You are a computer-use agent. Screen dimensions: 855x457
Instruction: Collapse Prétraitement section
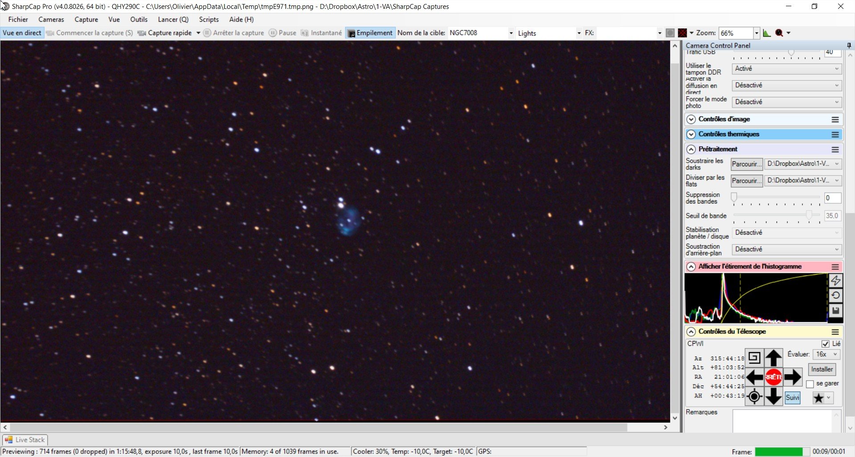click(691, 150)
